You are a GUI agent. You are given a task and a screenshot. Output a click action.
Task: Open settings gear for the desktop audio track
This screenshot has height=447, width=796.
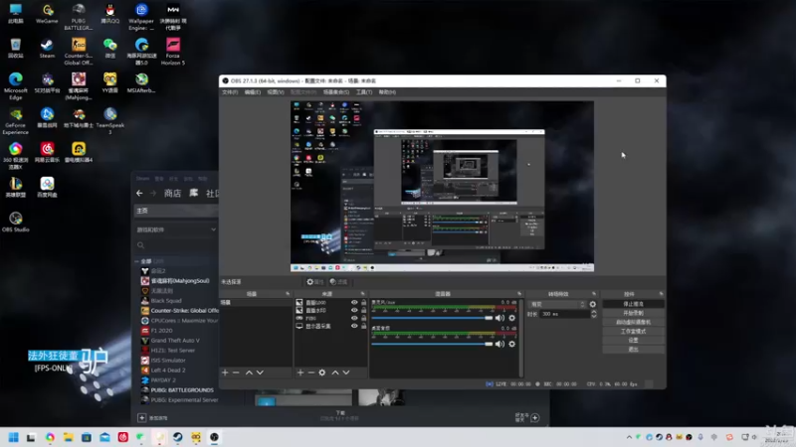pos(511,344)
